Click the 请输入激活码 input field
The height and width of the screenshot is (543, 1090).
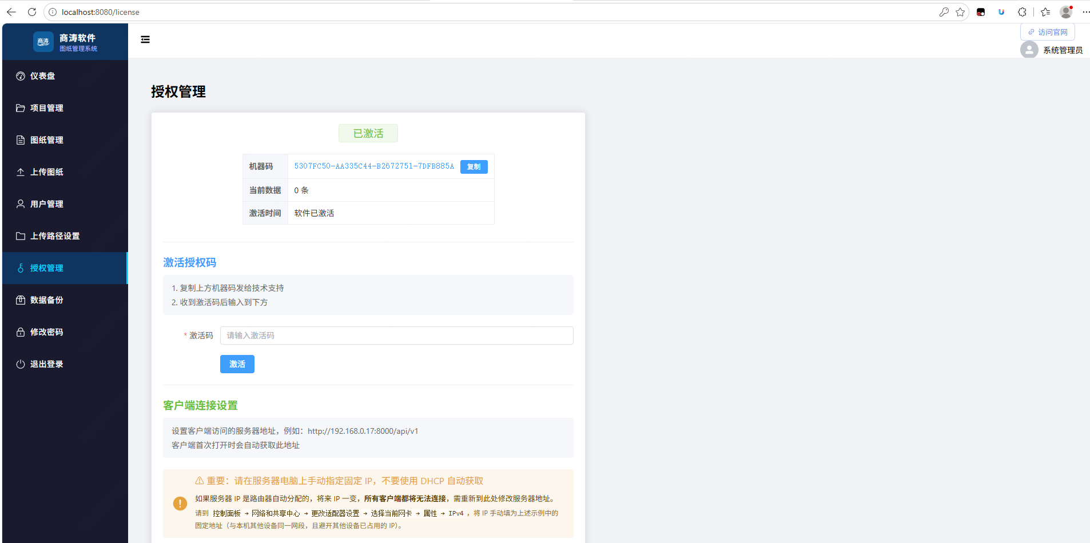tap(397, 336)
